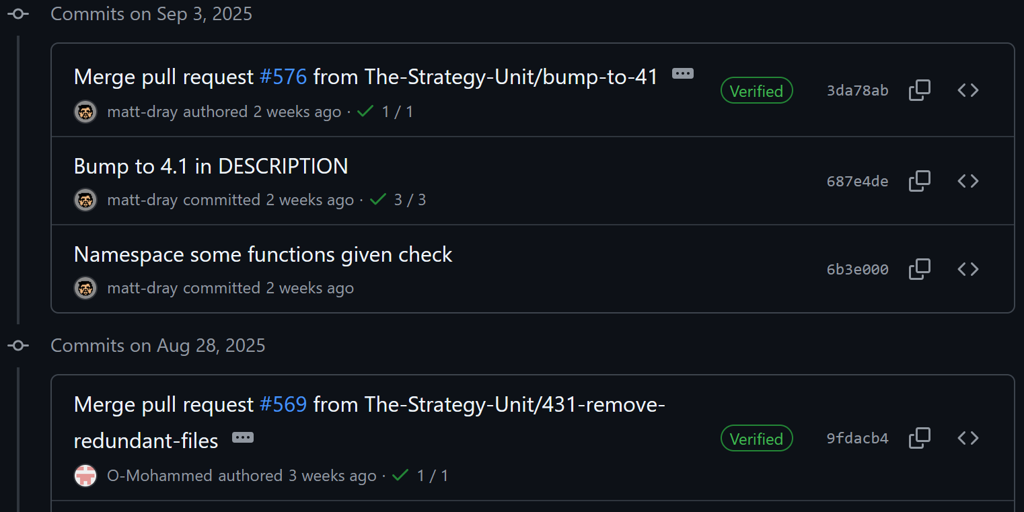Copy full SHA for commit 687e4de
The width and height of the screenshot is (1024, 512).
tap(919, 181)
